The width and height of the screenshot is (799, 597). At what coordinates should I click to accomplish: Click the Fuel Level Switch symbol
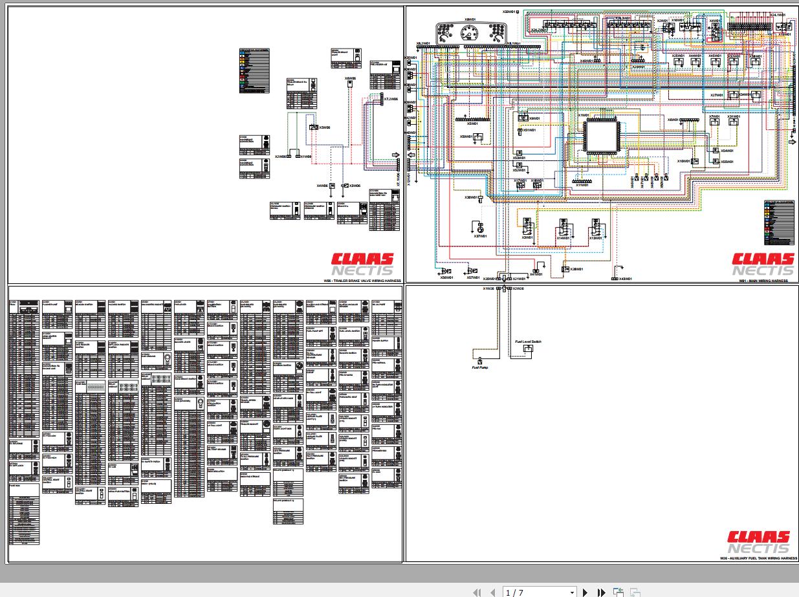pos(528,349)
